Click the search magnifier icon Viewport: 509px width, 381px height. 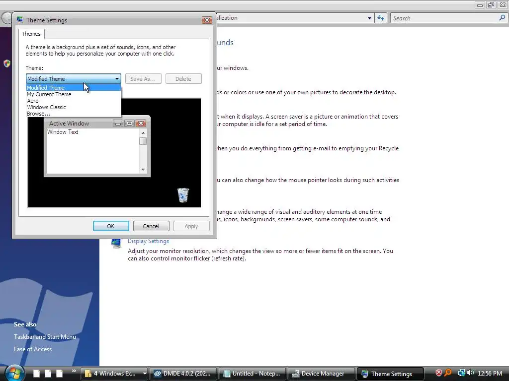point(502,18)
